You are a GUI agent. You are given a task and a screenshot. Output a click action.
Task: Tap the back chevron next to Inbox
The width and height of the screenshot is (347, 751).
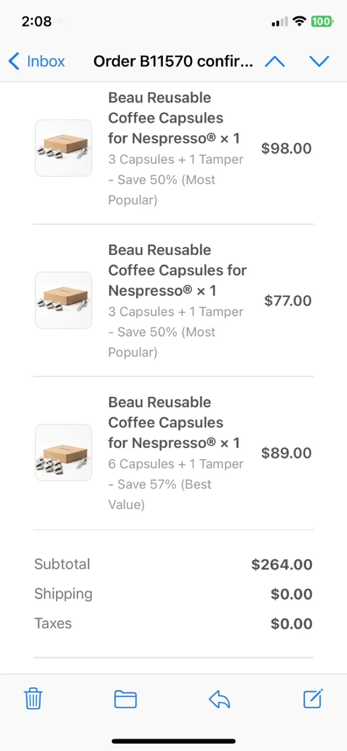[x=14, y=61]
